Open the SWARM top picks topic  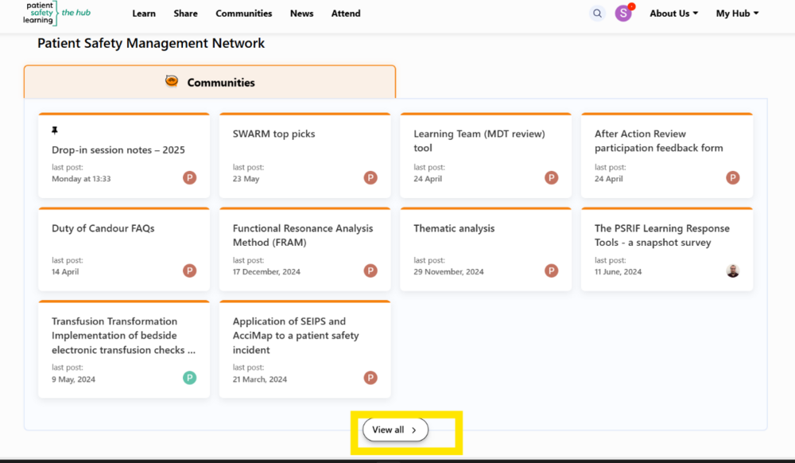click(273, 134)
